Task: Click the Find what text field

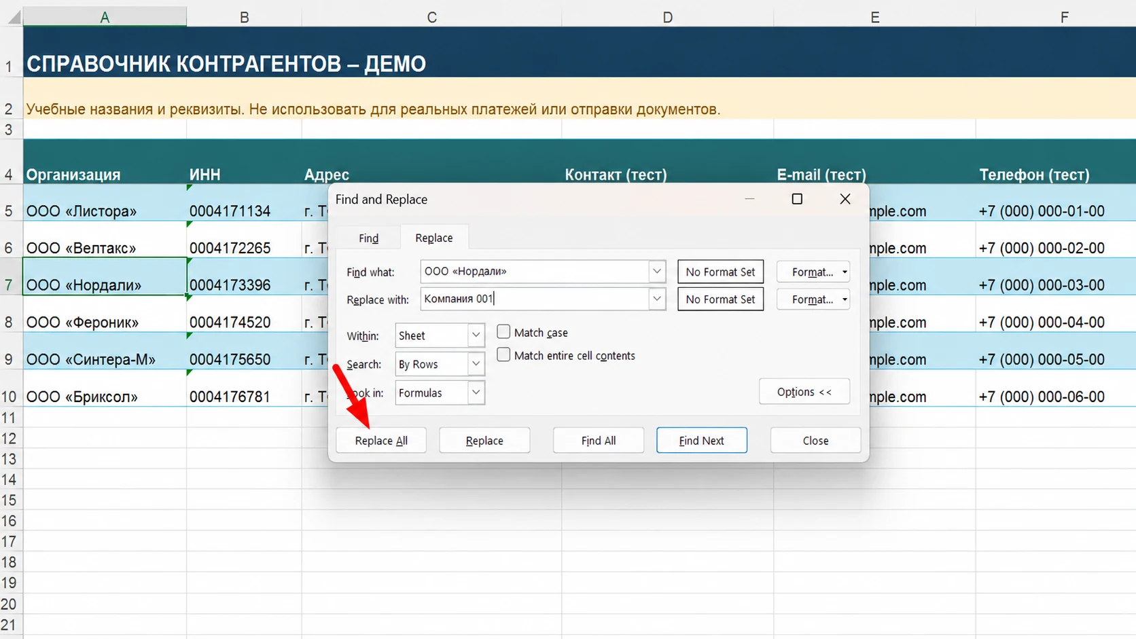Action: pos(535,272)
